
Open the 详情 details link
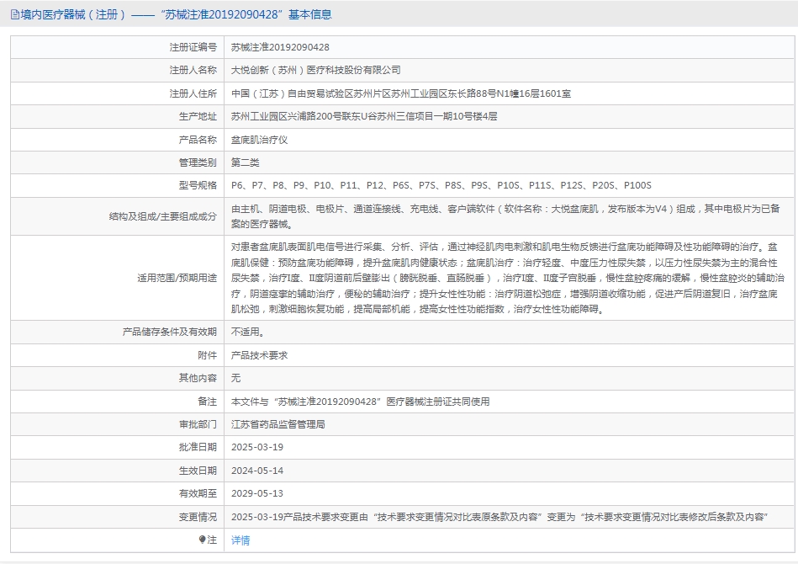point(240,540)
